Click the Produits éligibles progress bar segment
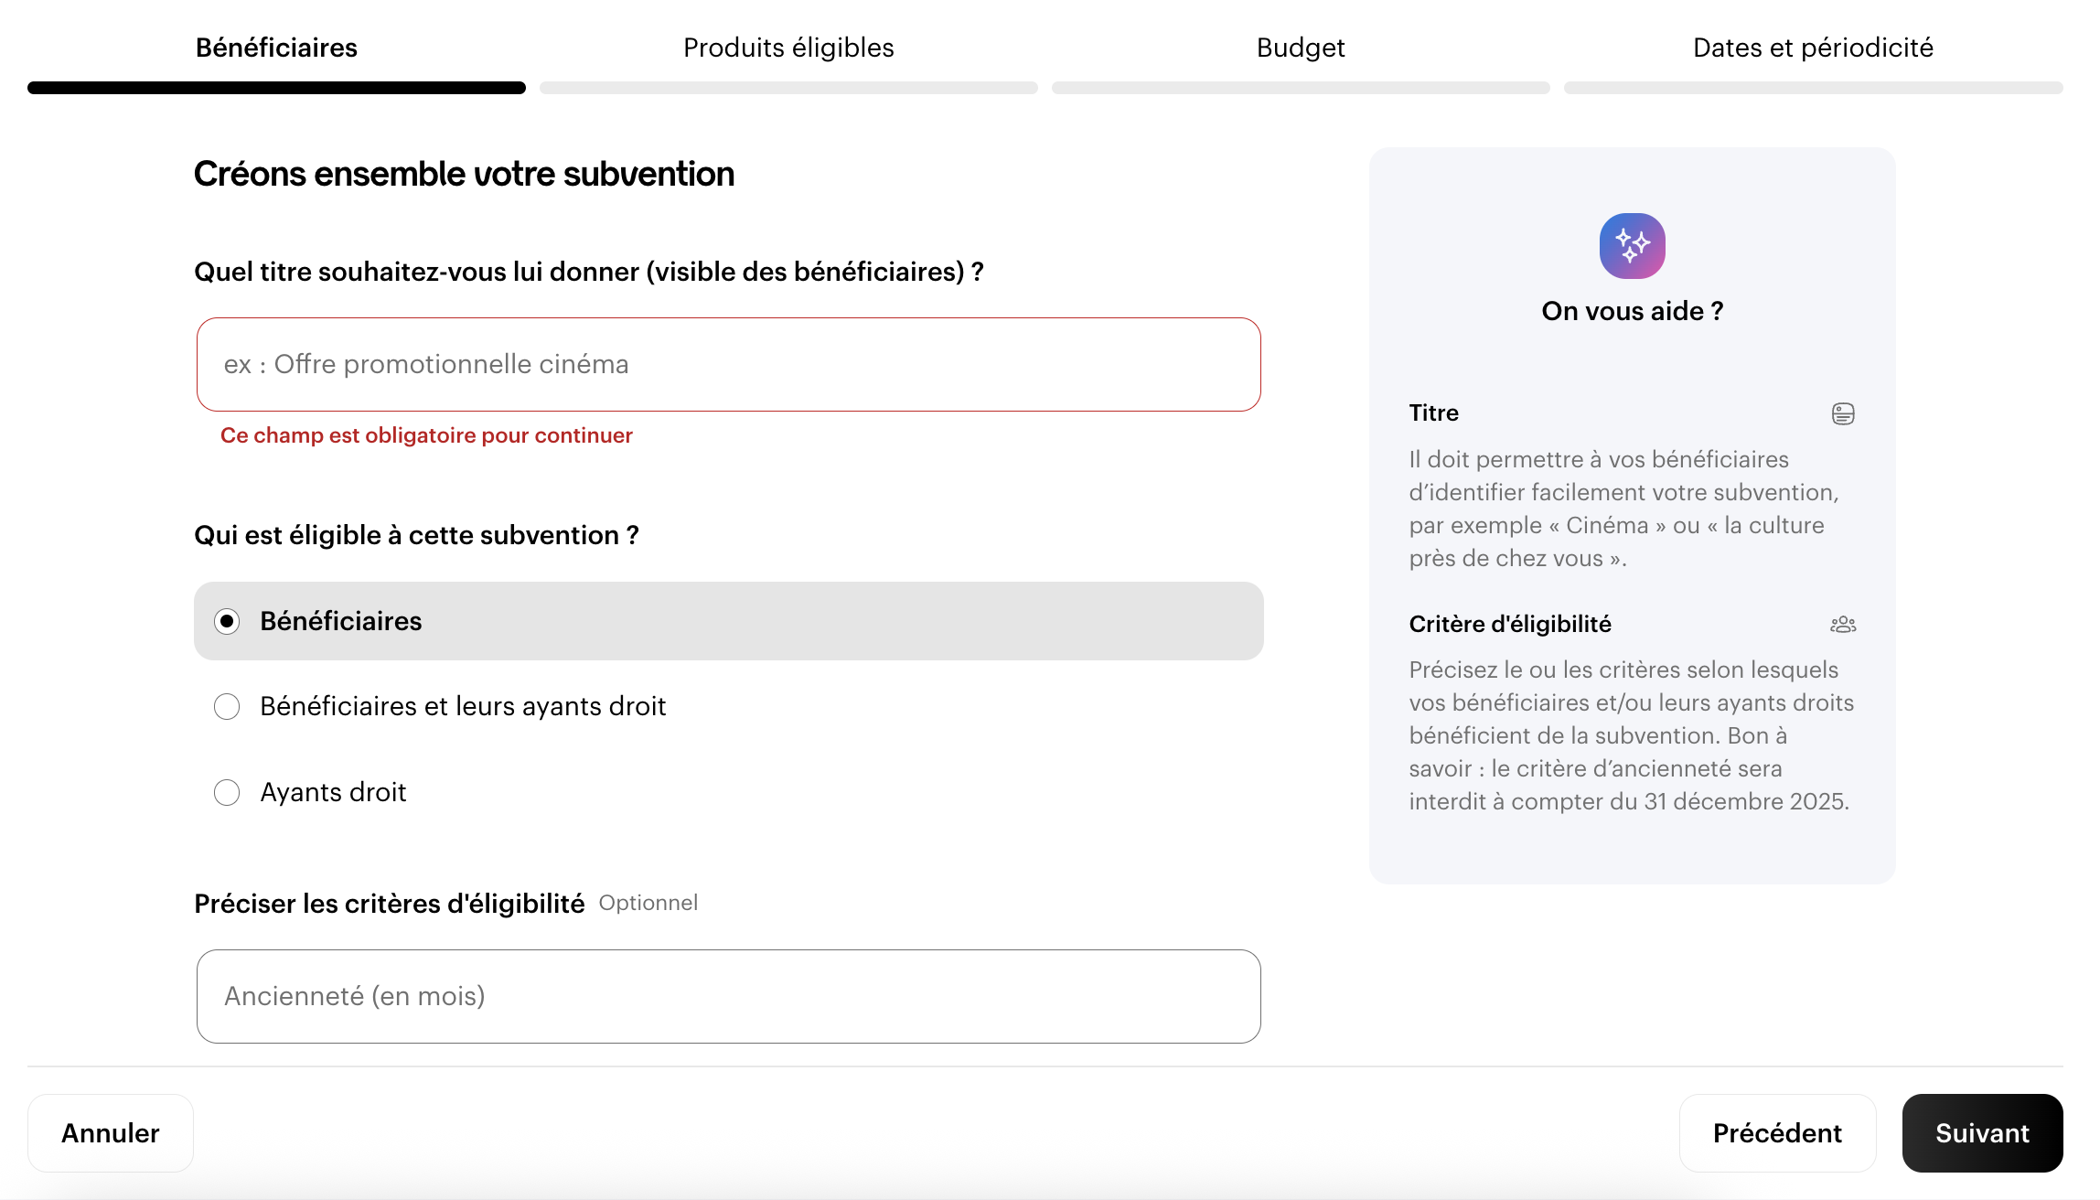The width and height of the screenshot is (2100, 1200). tap(788, 88)
